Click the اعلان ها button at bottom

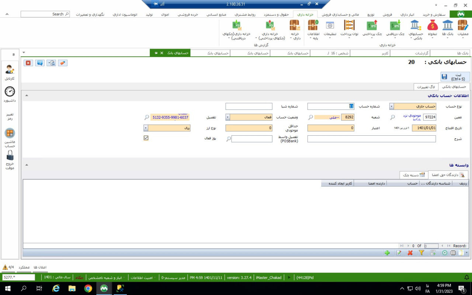pyautogui.click(x=40, y=267)
